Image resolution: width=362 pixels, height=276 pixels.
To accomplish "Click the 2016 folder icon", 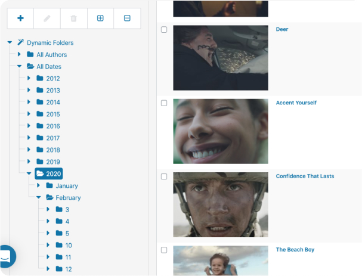I will coord(40,126).
